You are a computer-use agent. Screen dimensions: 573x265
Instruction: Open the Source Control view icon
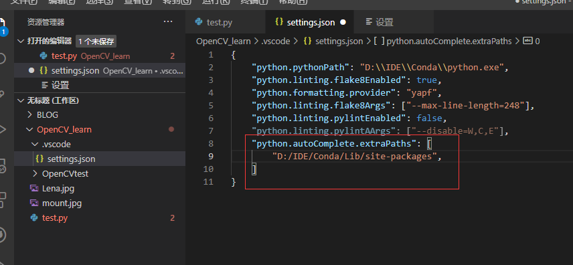(2, 94)
